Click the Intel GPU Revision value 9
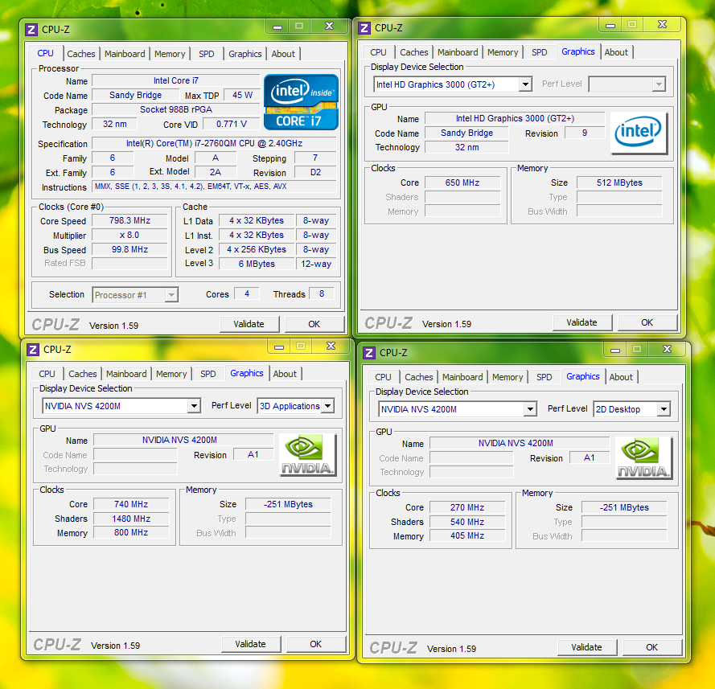 click(x=585, y=133)
